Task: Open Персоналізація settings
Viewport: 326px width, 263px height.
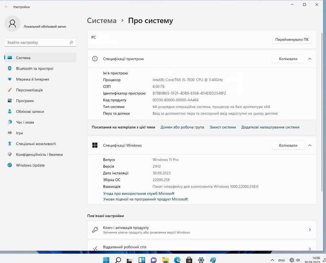Action: 40,90
